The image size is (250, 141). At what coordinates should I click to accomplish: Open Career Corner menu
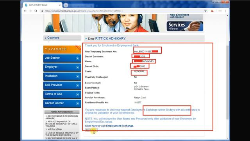[62, 103]
